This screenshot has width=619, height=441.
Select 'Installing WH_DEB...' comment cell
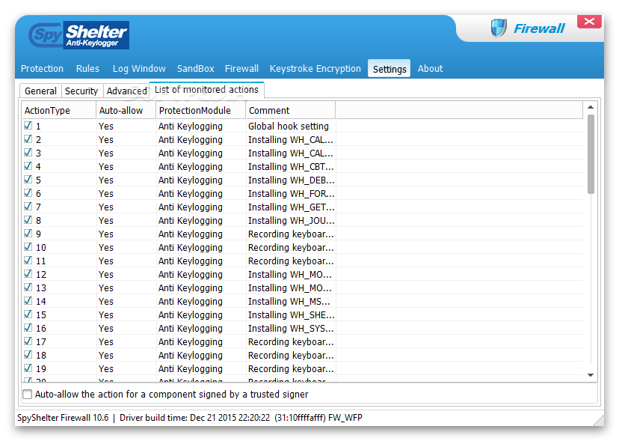[292, 180]
